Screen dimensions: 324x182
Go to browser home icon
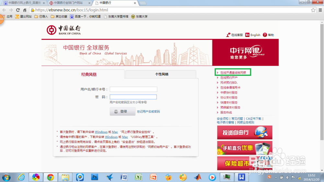(x=25, y=10)
